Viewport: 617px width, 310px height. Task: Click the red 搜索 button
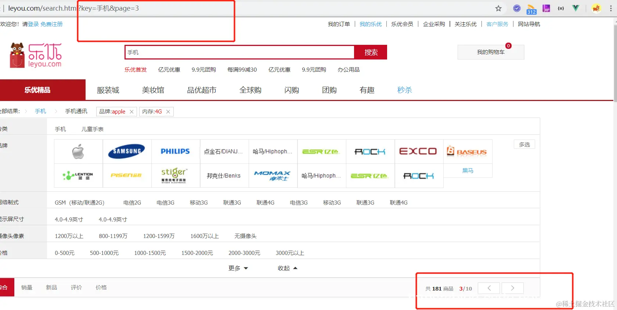click(x=371, y=52)
